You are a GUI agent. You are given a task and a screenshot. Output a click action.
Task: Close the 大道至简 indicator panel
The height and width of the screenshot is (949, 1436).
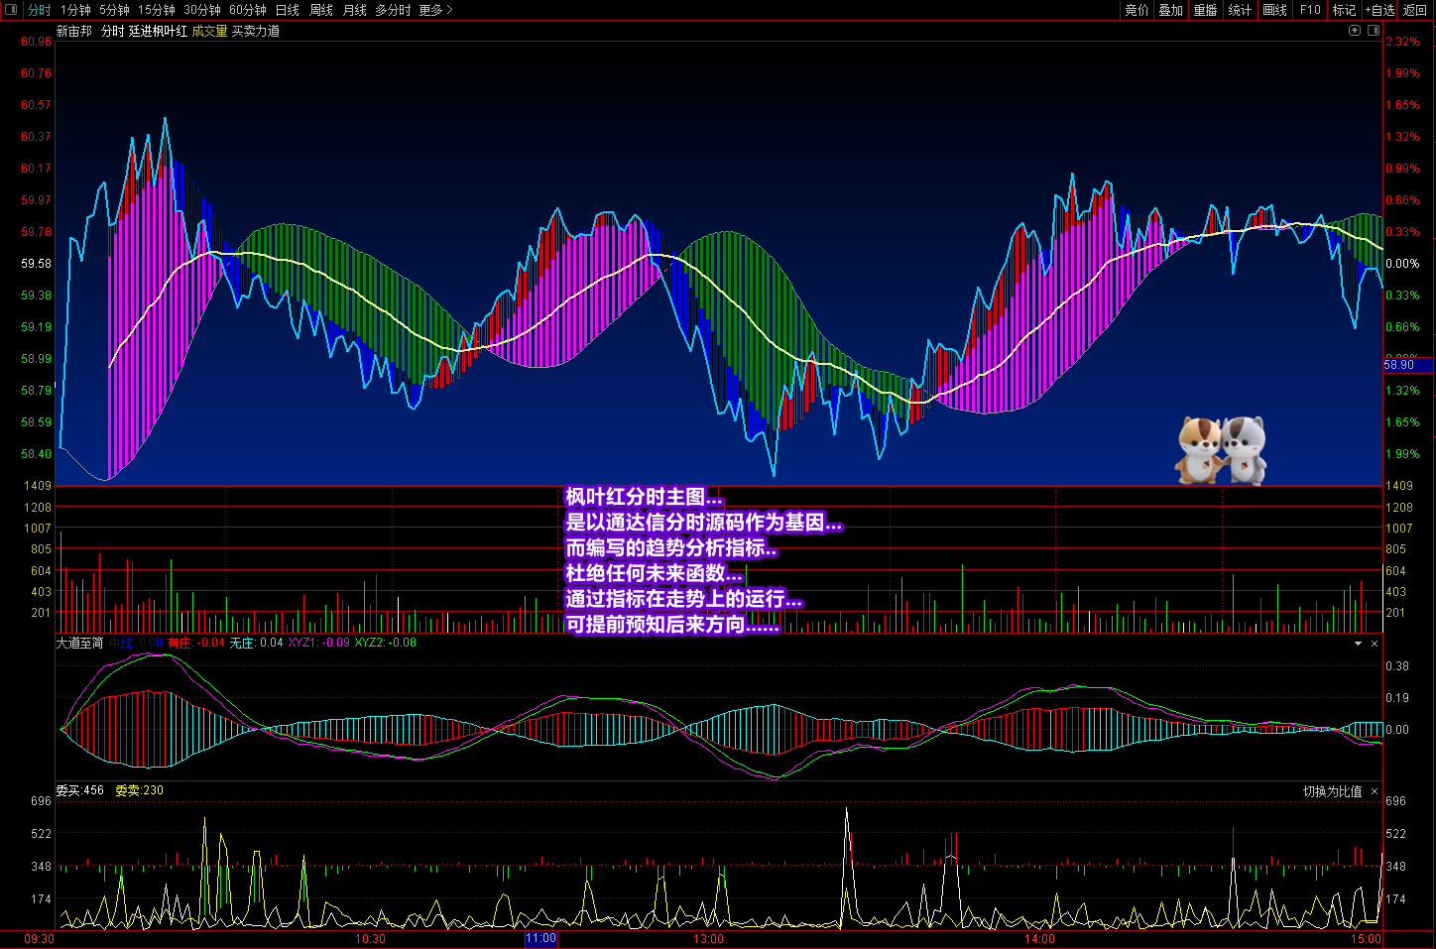[1375, 644]
